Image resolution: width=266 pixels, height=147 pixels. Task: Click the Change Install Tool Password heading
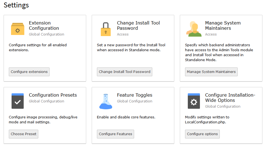tap(139, 25)
